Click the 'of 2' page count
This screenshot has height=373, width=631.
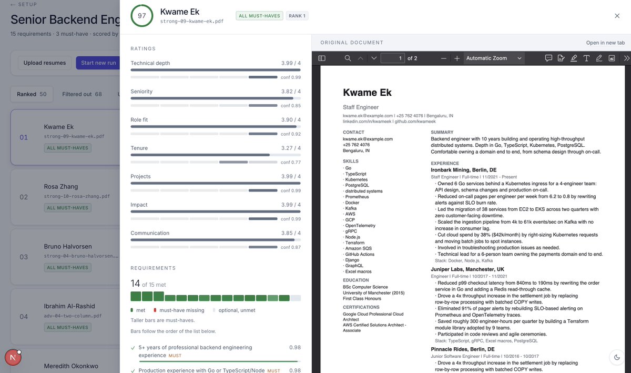tap(412, 58)
